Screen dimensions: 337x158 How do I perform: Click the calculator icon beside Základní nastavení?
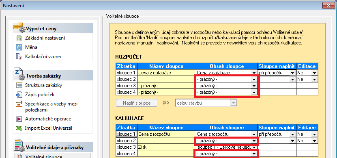(19, 38)
